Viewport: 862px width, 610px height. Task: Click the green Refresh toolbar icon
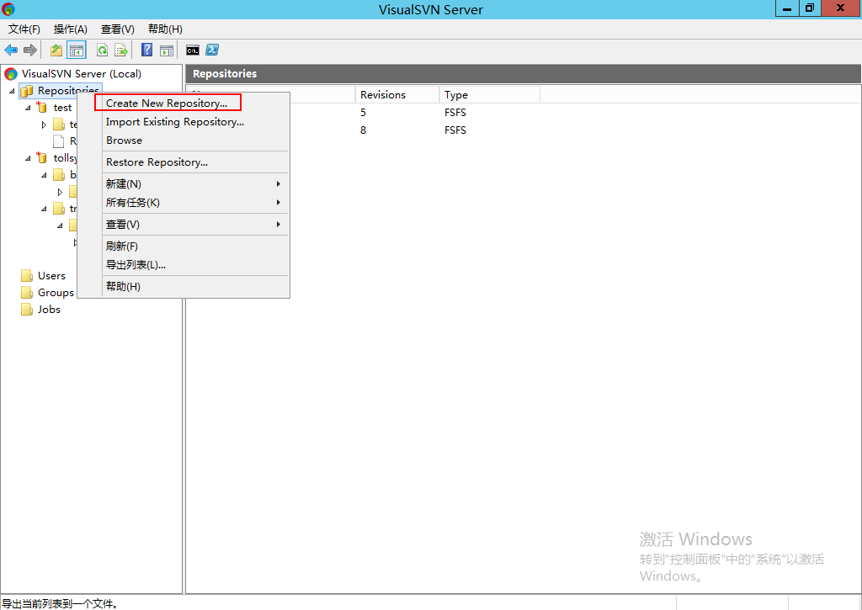(x=102, y=50)
